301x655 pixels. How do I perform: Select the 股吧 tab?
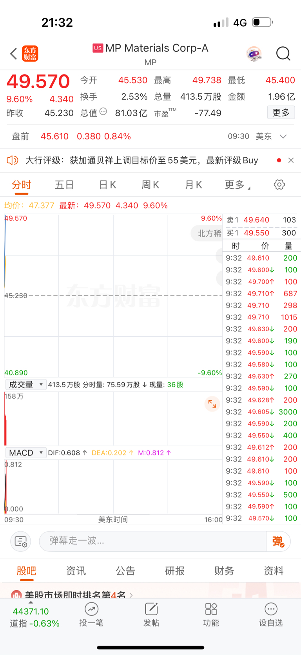tap(26, 571)
